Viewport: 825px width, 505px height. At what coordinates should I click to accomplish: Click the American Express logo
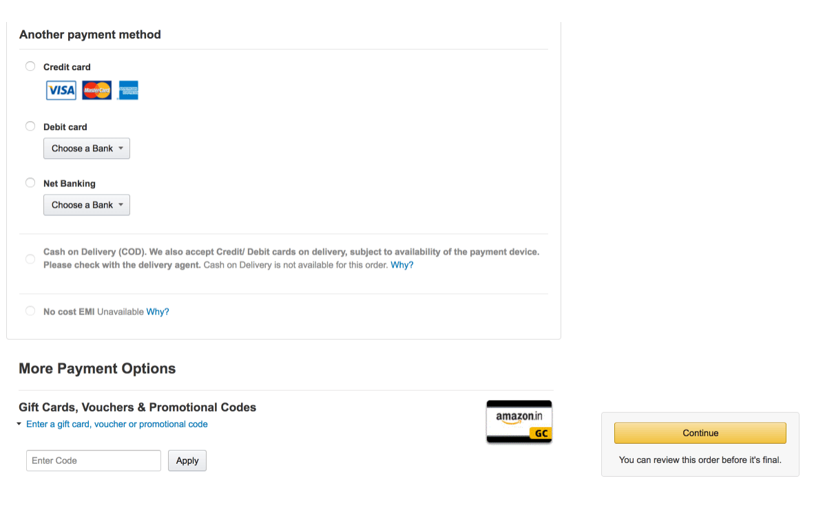pos(128,90)
